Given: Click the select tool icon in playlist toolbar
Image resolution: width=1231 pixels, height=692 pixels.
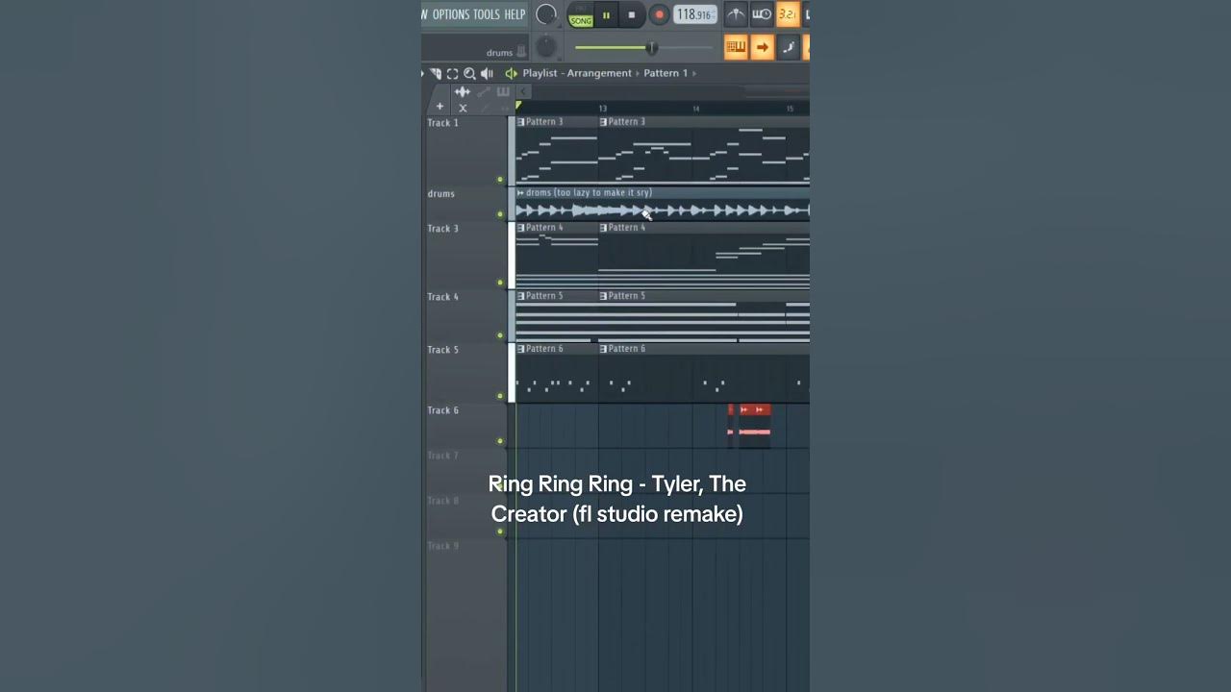Looking at the screenshot, I should point(452,74).
